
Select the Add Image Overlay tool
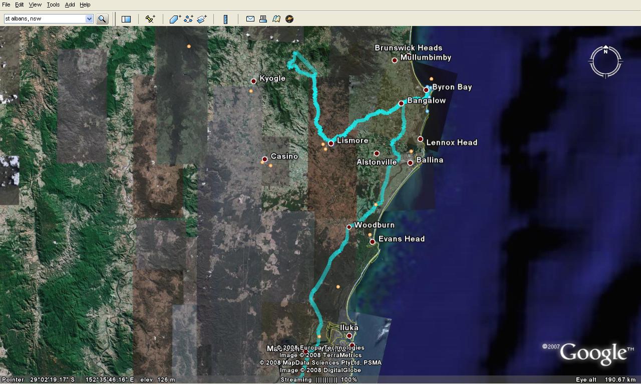coord(202,19)
